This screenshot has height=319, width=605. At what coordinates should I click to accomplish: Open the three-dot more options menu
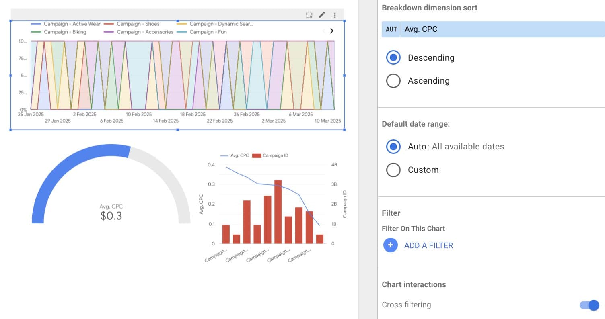335,15
